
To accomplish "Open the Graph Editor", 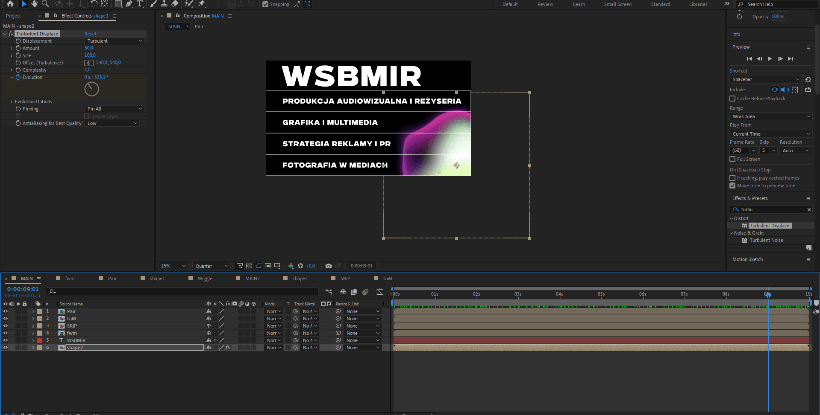I will pos(380,292).
